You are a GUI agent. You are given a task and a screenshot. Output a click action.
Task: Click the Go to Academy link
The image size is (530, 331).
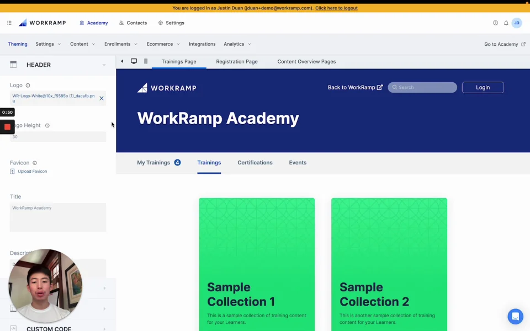tap(505, 44)
